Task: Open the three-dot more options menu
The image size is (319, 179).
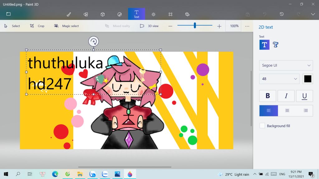Action: pos(247,26)
